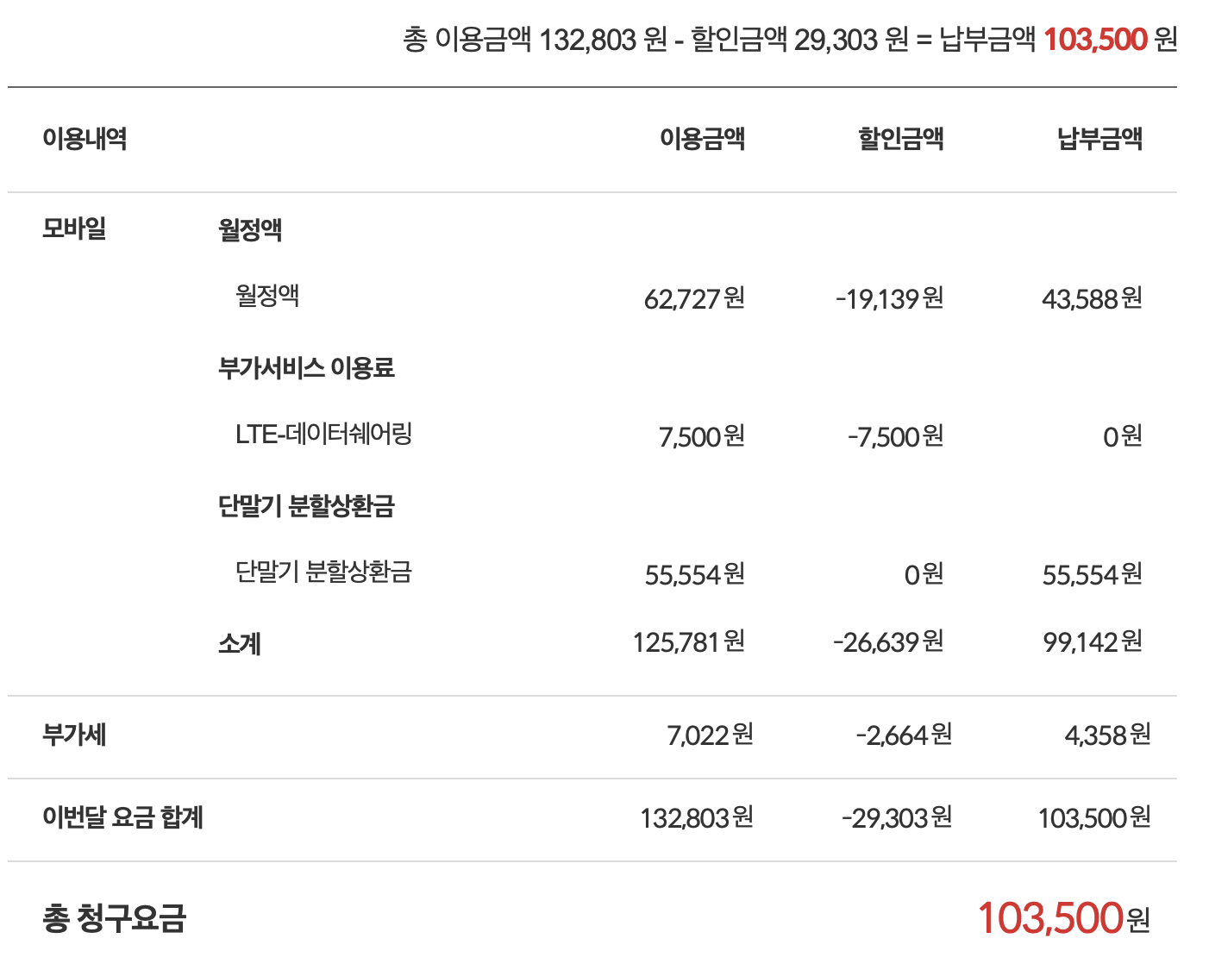Click the 소계 subtotal label

click(x=239, y=643)
